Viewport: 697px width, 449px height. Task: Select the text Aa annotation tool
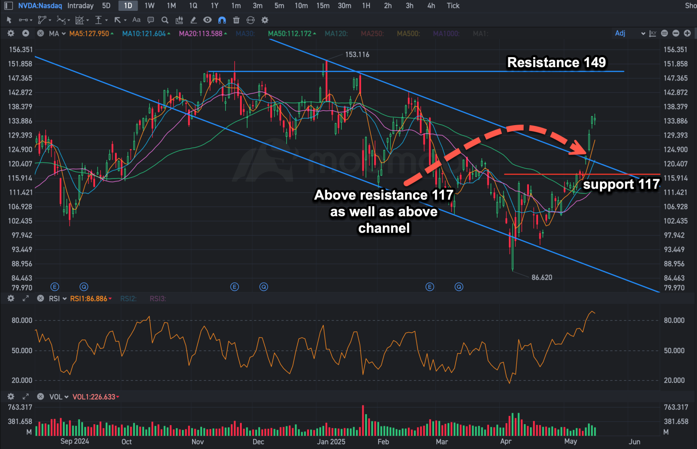pos(136,20)
